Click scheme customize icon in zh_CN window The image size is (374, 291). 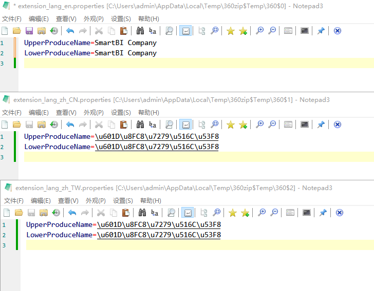[x=288, y=124]
